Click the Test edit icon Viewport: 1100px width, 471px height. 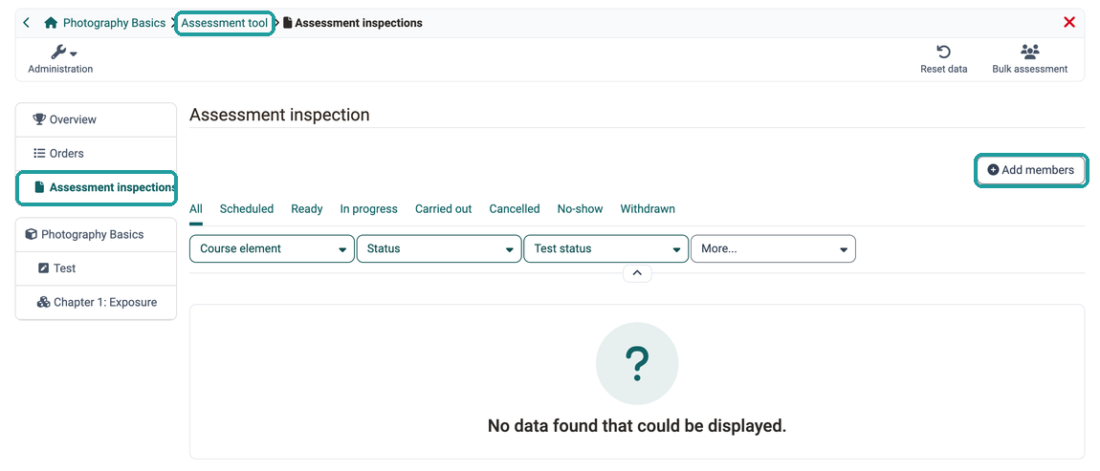pyautogui.click(x=43, y=268)
